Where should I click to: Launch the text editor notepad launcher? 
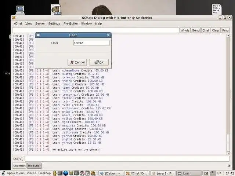[87, 173]
